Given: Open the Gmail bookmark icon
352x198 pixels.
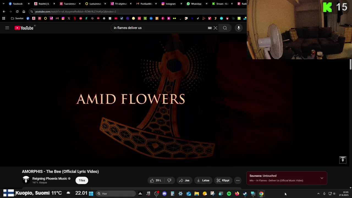Looking at the screenshot, I should [57, 18].
